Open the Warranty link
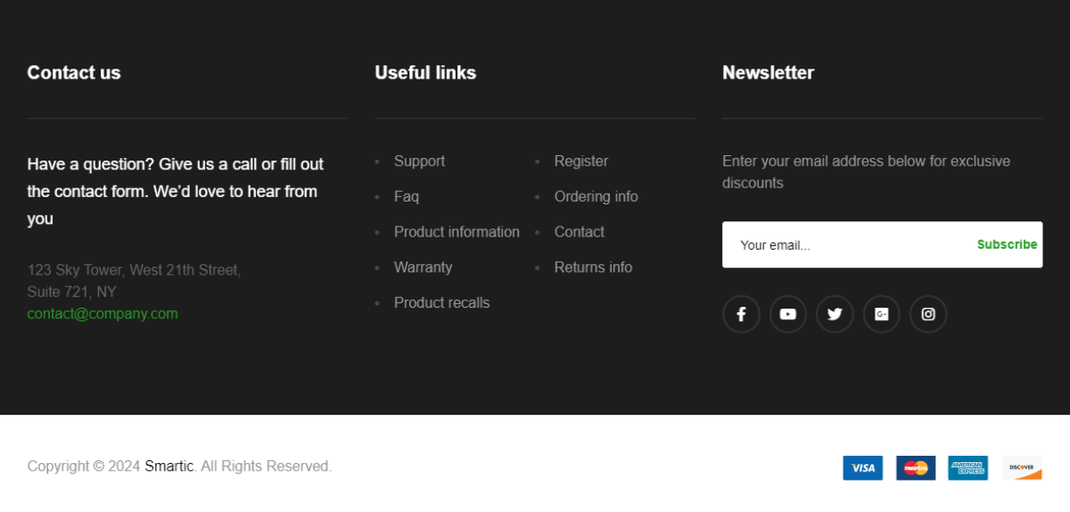1070x512 pixels. point(423,268)
